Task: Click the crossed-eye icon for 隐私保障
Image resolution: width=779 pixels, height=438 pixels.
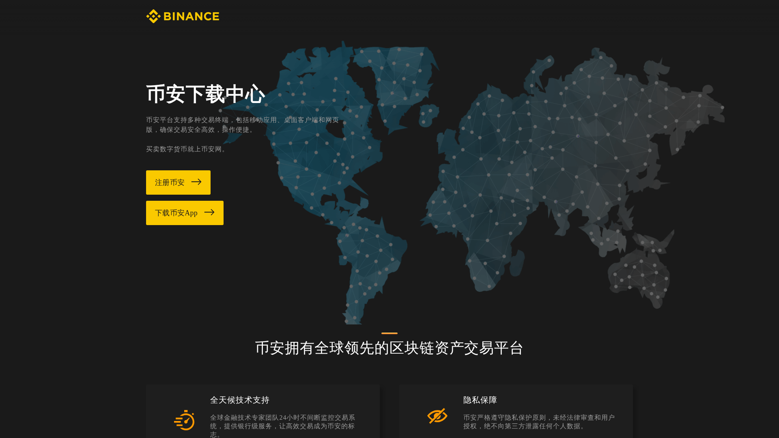Action: coord(437,416)
